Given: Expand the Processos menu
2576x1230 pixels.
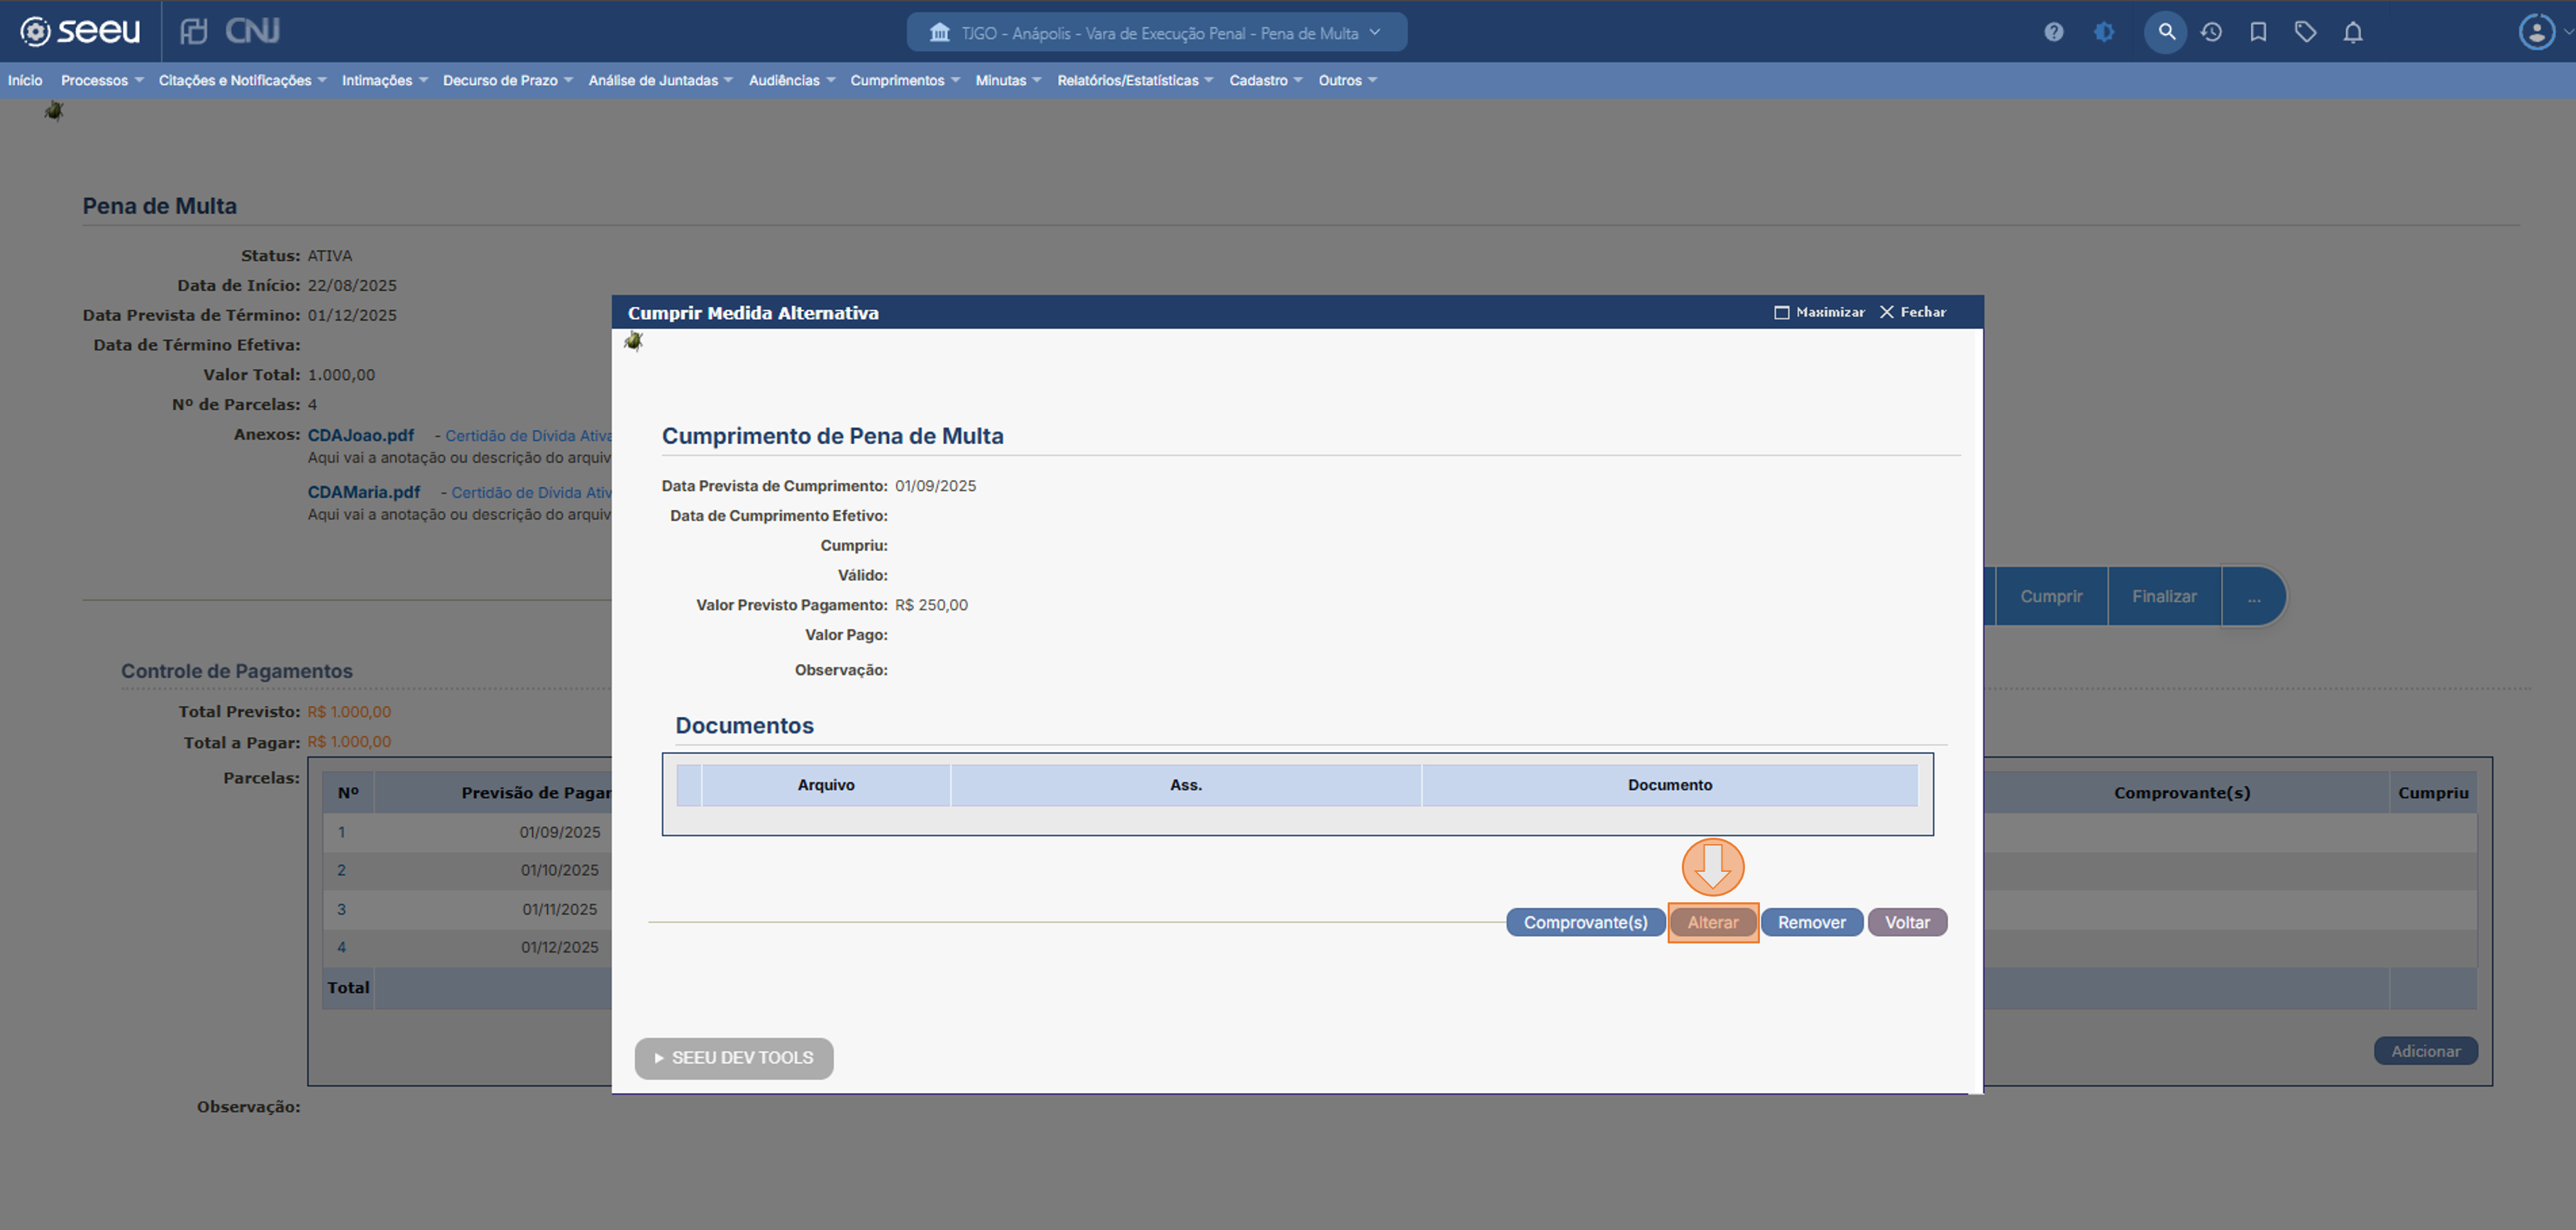Looking at the screenshot, I should click(101, 80).
